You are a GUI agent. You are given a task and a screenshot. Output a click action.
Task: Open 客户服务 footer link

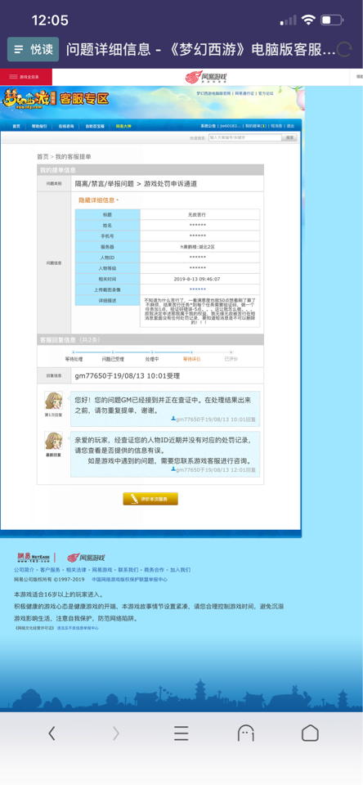[50, 570]
